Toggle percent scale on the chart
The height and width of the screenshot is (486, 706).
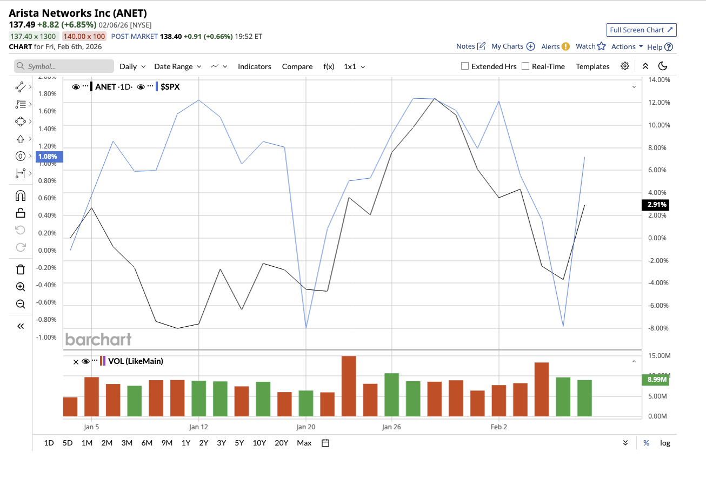coord(646,443)
